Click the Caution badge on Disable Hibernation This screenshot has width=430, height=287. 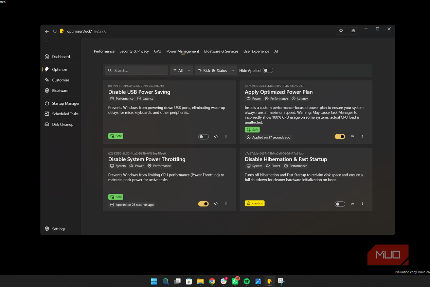click(x=254, y=203)
